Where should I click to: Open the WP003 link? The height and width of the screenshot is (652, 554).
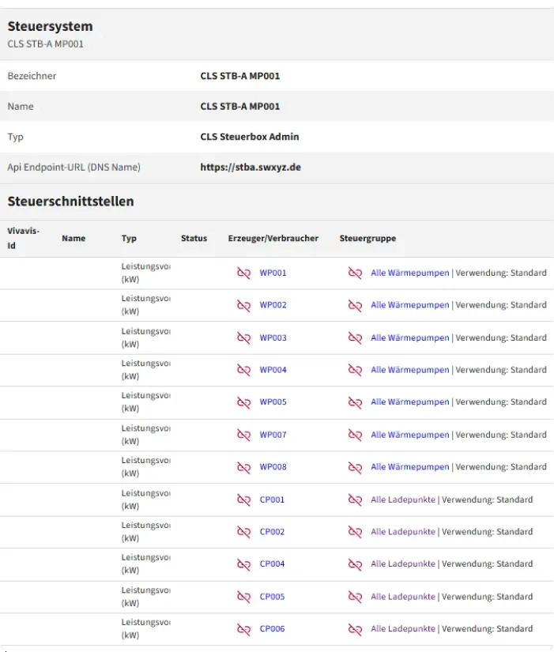[x=273, y=337]
